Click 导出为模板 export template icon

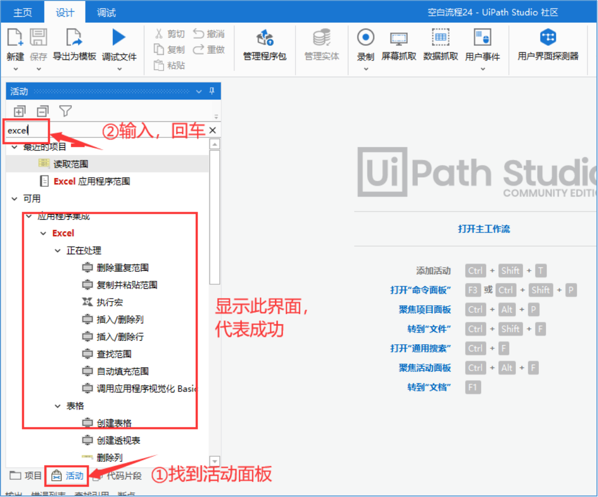click(x=74, y=38)
